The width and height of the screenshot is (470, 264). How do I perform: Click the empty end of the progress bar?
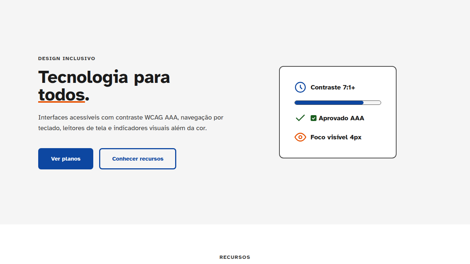pos(372,102)
